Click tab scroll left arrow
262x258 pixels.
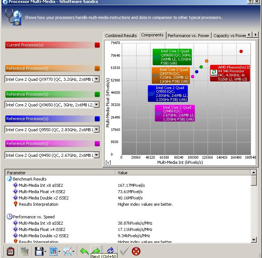[x=249, y=35]
